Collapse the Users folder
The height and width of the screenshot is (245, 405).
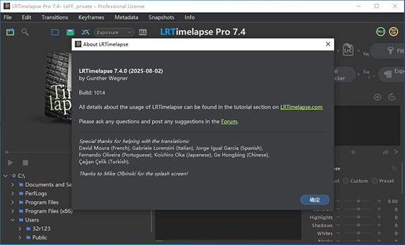pos(12,220)
